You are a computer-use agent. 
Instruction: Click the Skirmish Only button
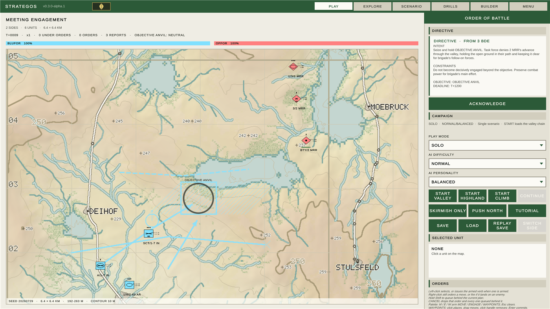coord(447,211)
